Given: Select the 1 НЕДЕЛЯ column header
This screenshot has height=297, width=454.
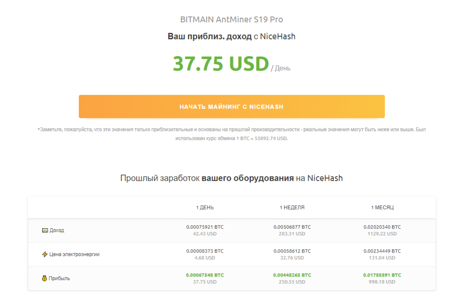Looking at the screenshot, I should tap(292, 207).
